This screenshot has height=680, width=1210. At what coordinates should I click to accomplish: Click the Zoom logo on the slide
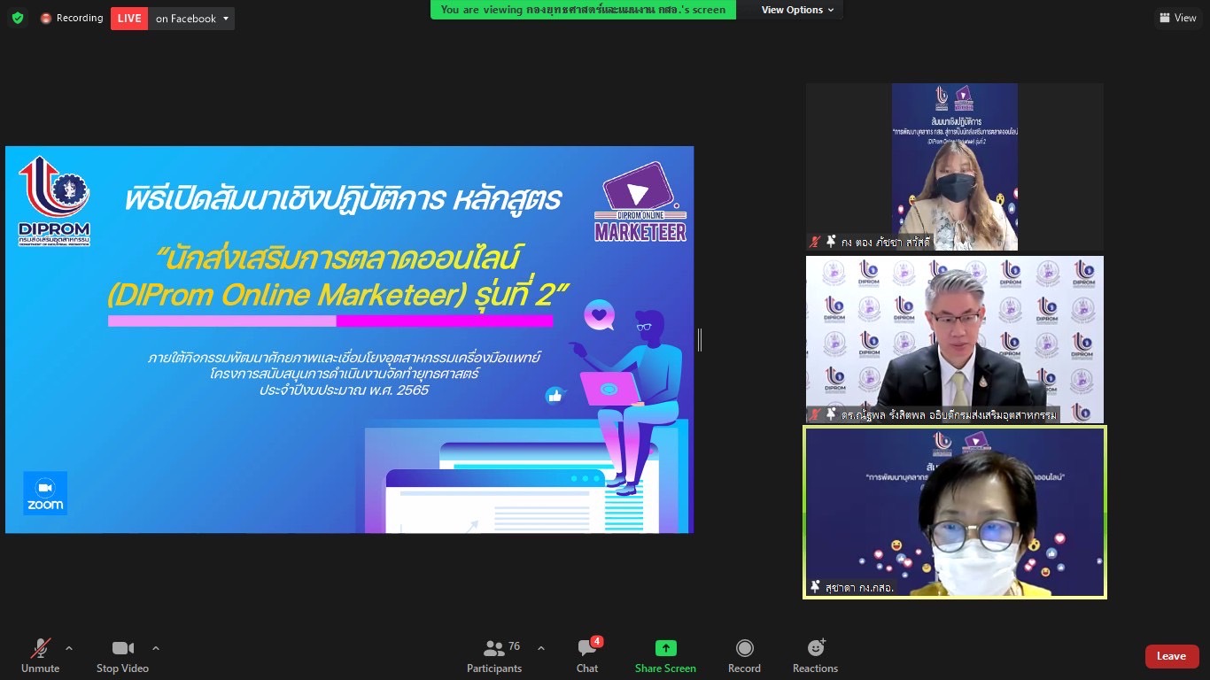[45, 493]
